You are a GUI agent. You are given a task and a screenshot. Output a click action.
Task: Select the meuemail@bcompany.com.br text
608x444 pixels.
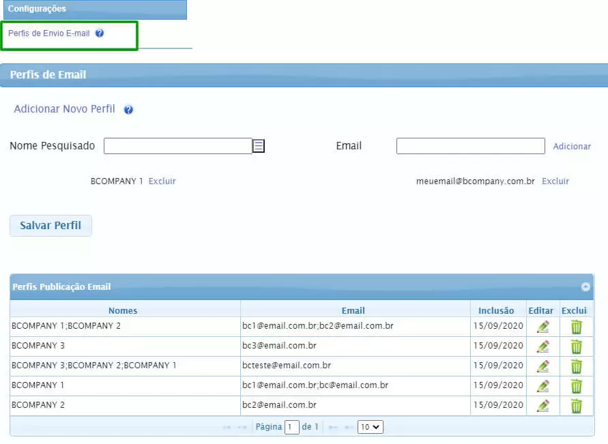tap(476, 181)
